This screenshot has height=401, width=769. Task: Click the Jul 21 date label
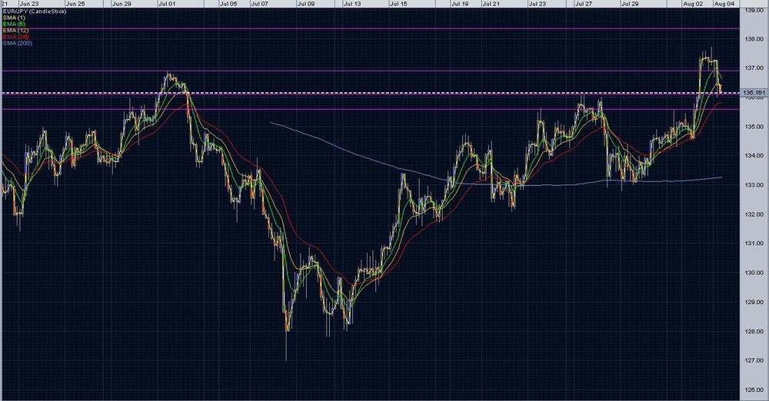click(491, 3)
